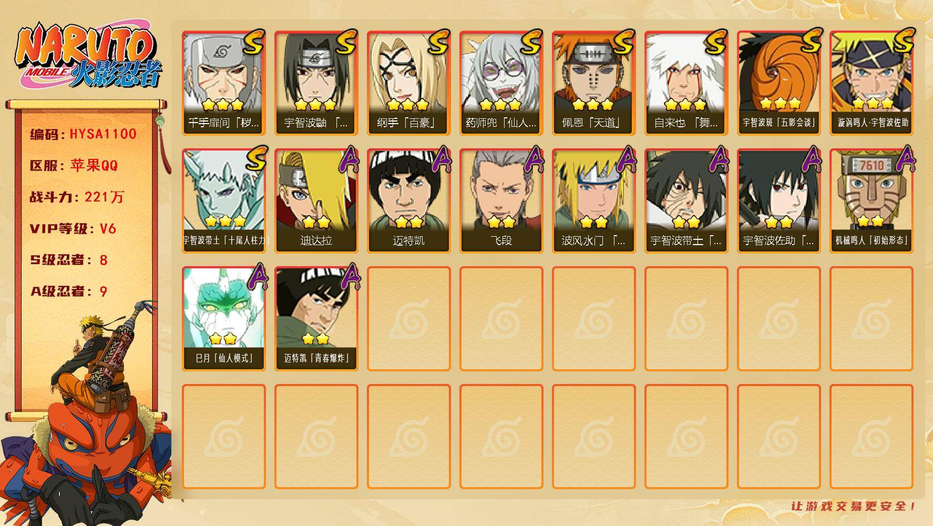933x526 pixels.
Task: Click the 战斗力 221万 entry
Action: (x=77, y=197)
